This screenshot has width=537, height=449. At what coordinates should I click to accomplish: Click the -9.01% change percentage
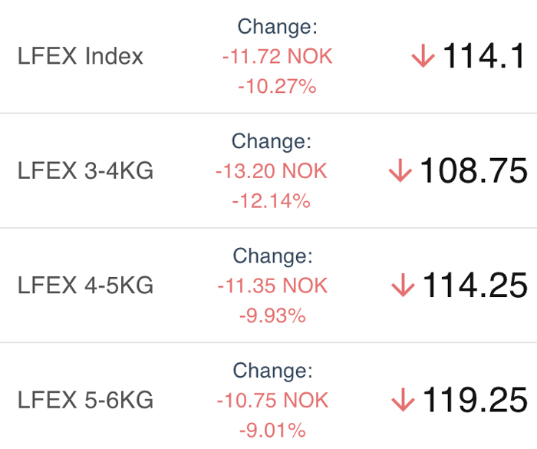coord(272,430)
